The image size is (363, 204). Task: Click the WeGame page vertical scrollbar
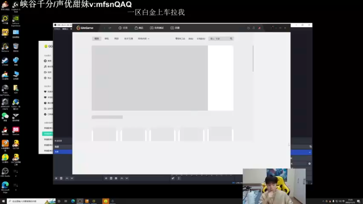253,59
